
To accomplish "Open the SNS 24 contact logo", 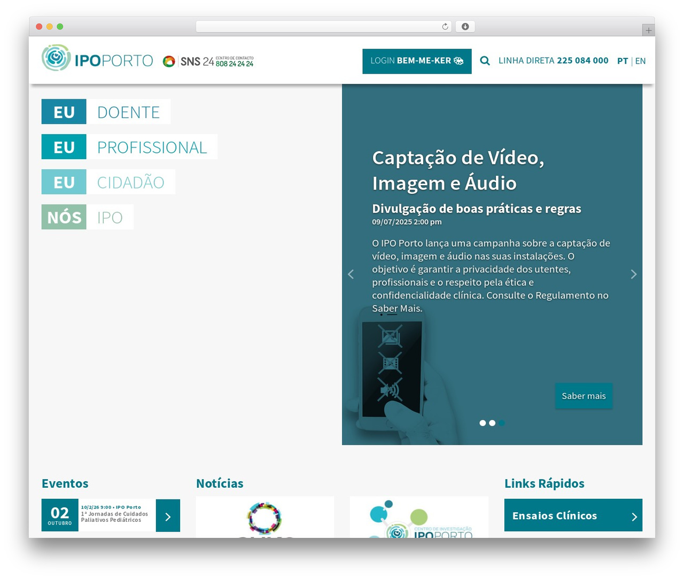I will [x=208, y=61].
